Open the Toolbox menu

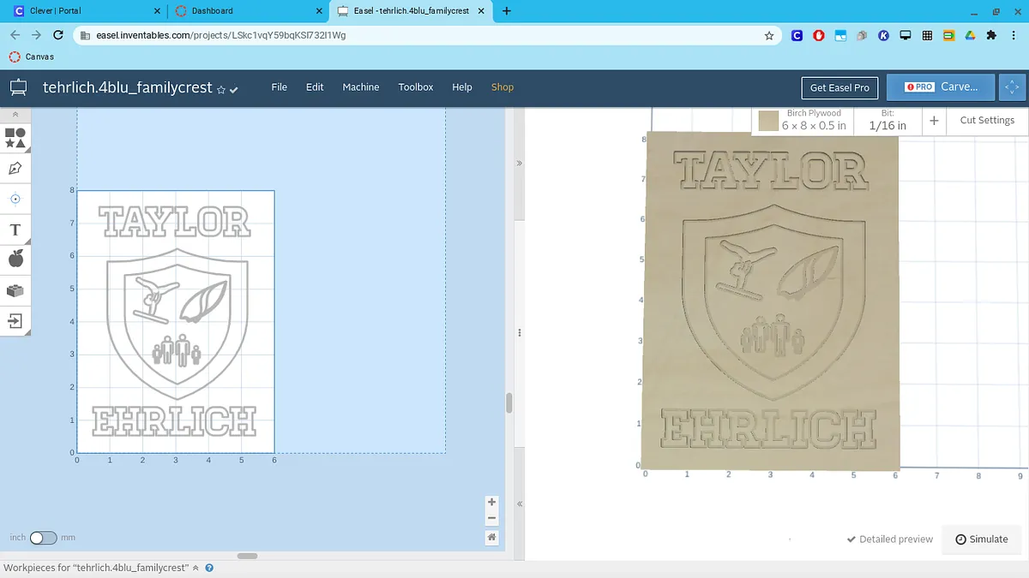pos(416,87)
